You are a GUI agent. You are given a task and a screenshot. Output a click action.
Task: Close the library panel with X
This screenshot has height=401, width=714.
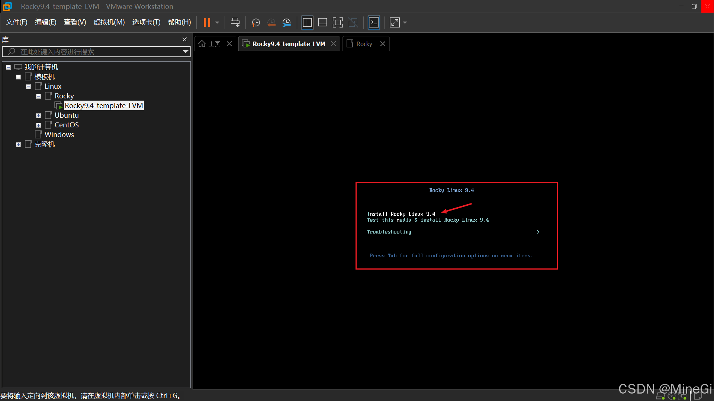pos(184,39)
